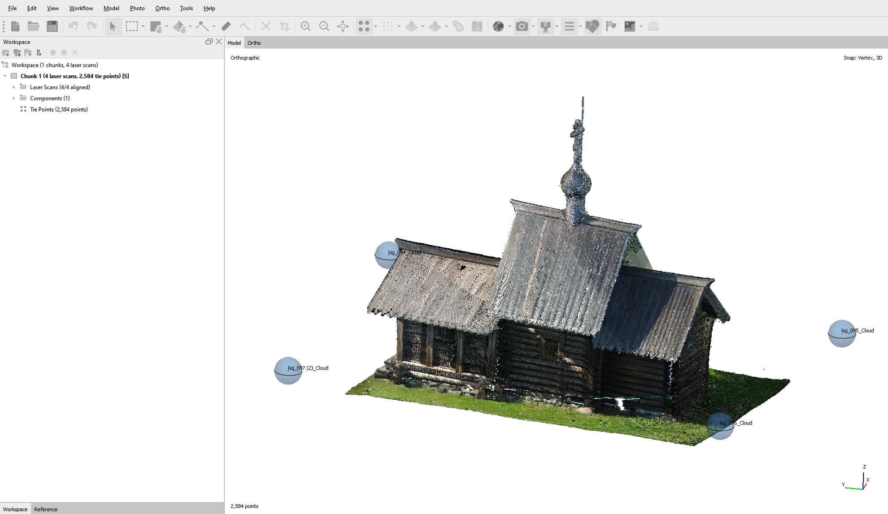Viewport: 888px width, 514px height.
Task: Open project via the folder icon
Action: [x=33, y=26]
